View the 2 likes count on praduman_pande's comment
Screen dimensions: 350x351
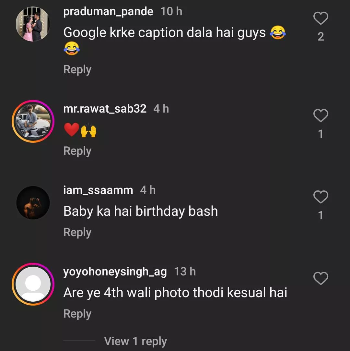(321, 37)
